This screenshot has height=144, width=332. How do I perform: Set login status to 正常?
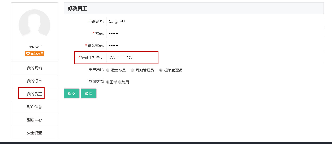point(108,82)
